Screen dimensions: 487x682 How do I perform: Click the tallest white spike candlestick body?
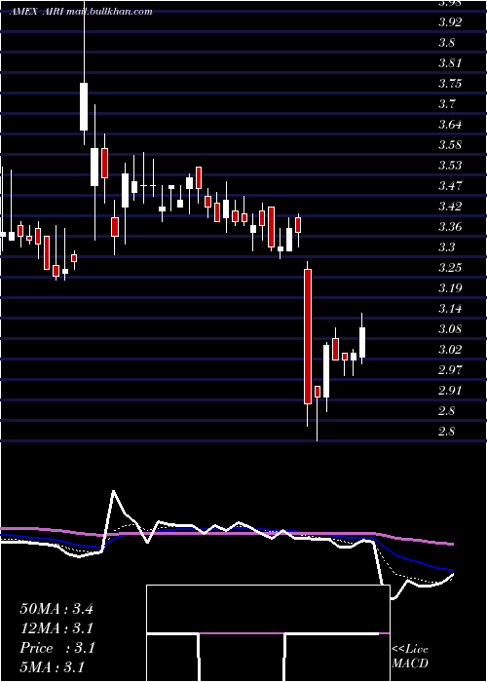(84, 106)
